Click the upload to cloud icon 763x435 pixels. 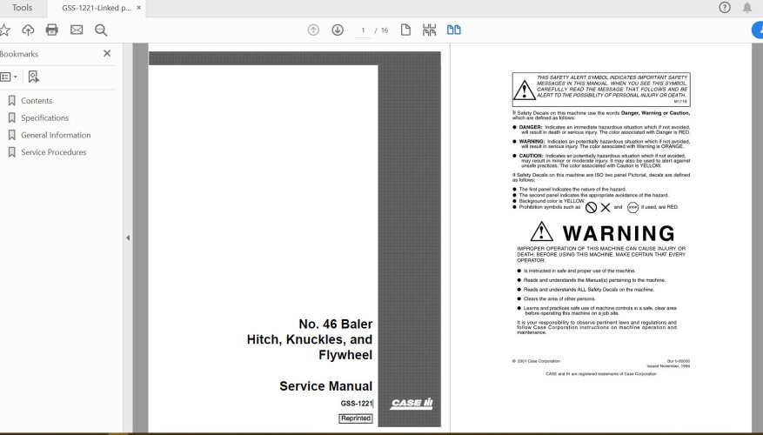tap(28, 30)
